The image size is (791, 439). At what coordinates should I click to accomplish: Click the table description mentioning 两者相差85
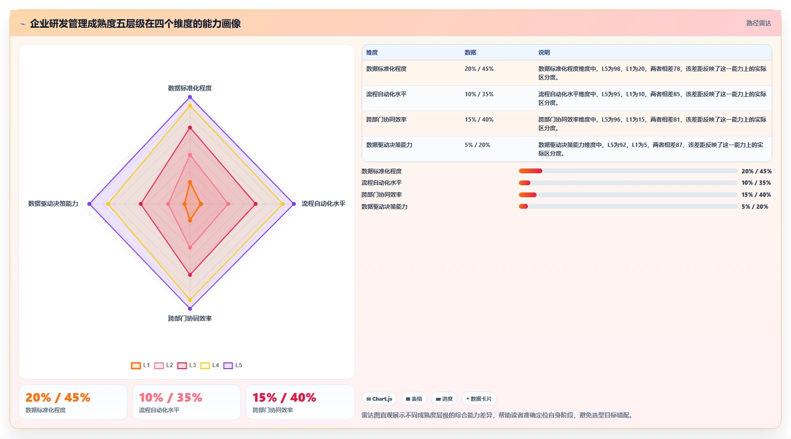click(x=652, y=99)
